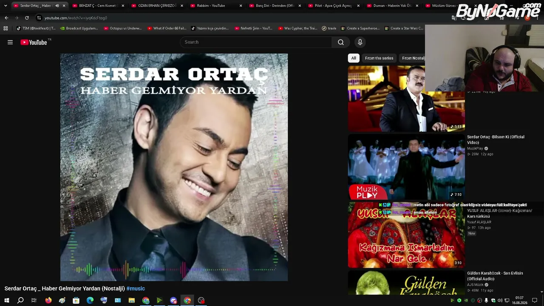The image size is (544, 306).
Task: Click the microphone icon in system tray
Action: pyautogui.click(x=486, y=300)
